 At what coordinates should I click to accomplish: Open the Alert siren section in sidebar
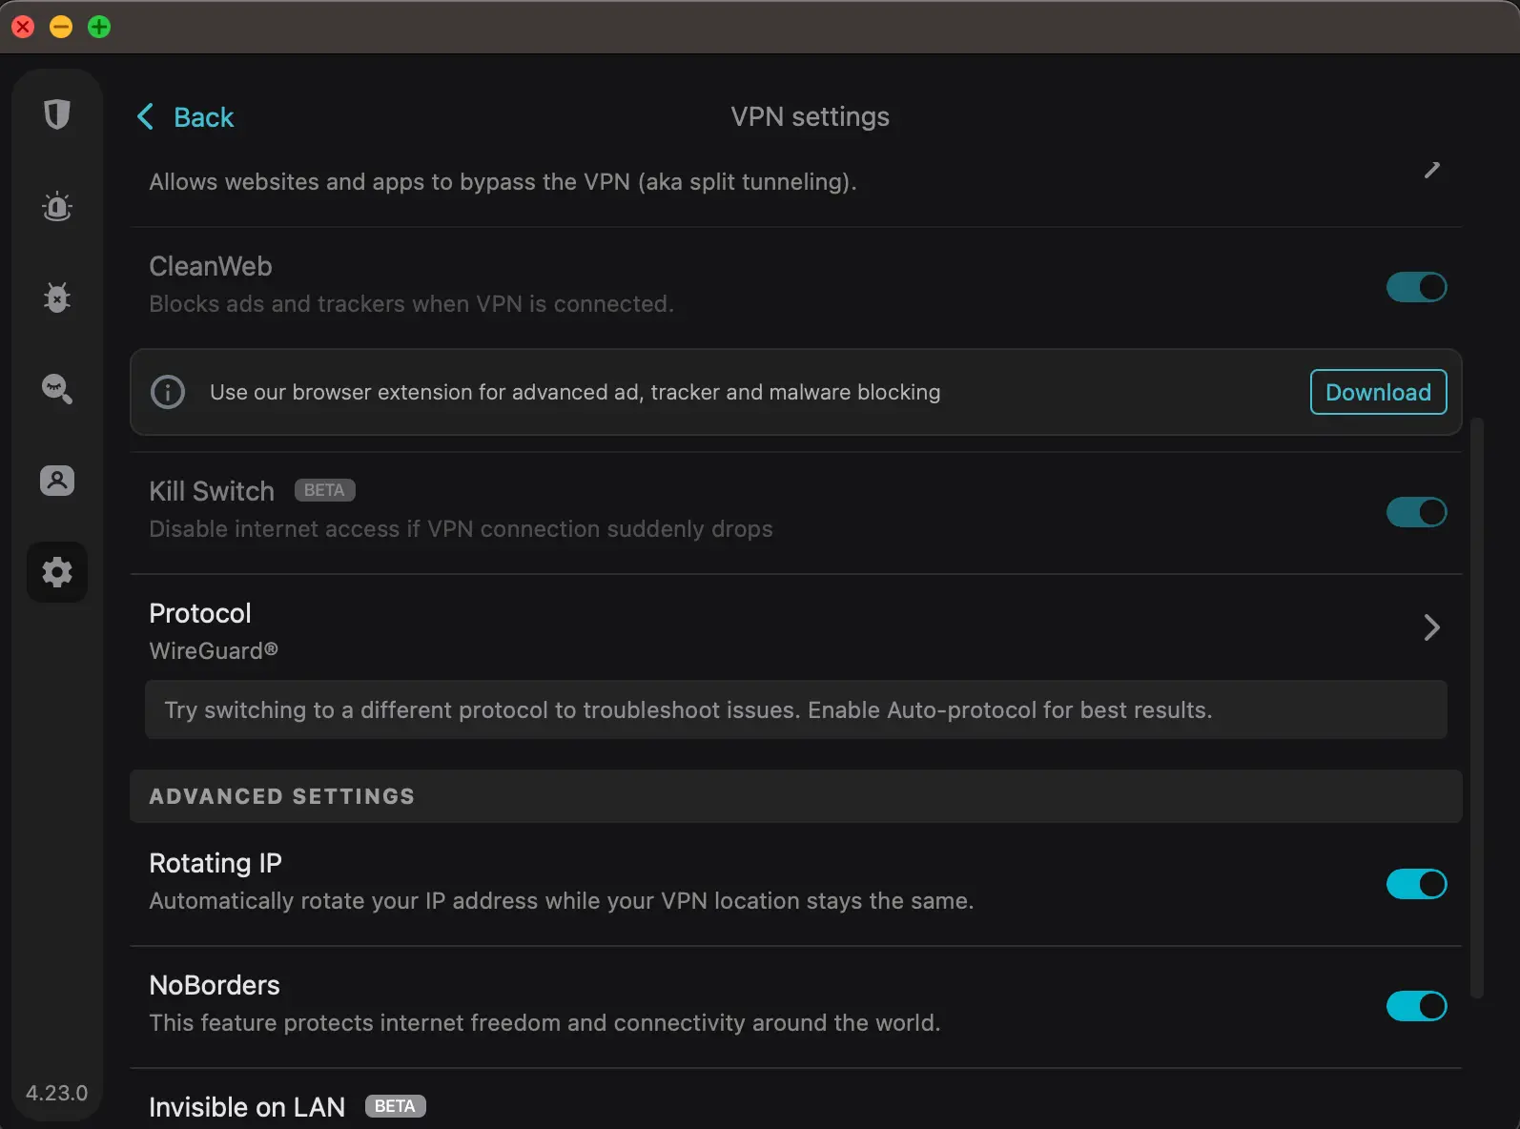click(x=57, y=206)
